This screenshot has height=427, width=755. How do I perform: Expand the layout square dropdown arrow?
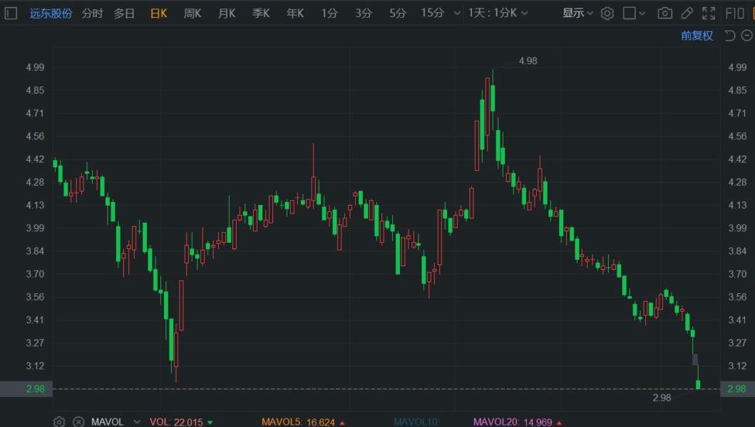(x=642, y=14)
